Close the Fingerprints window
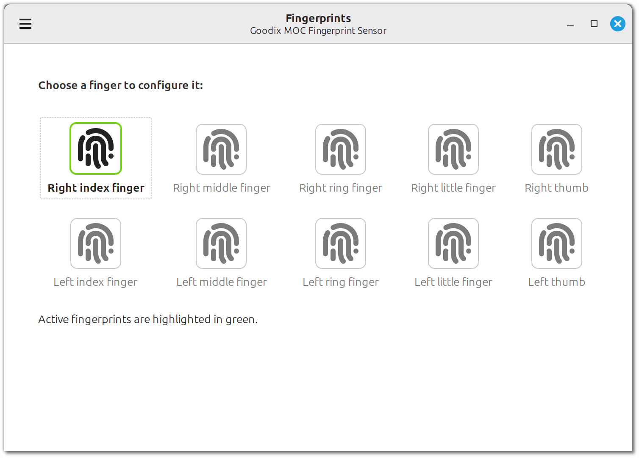 click(x=617, y=24)
